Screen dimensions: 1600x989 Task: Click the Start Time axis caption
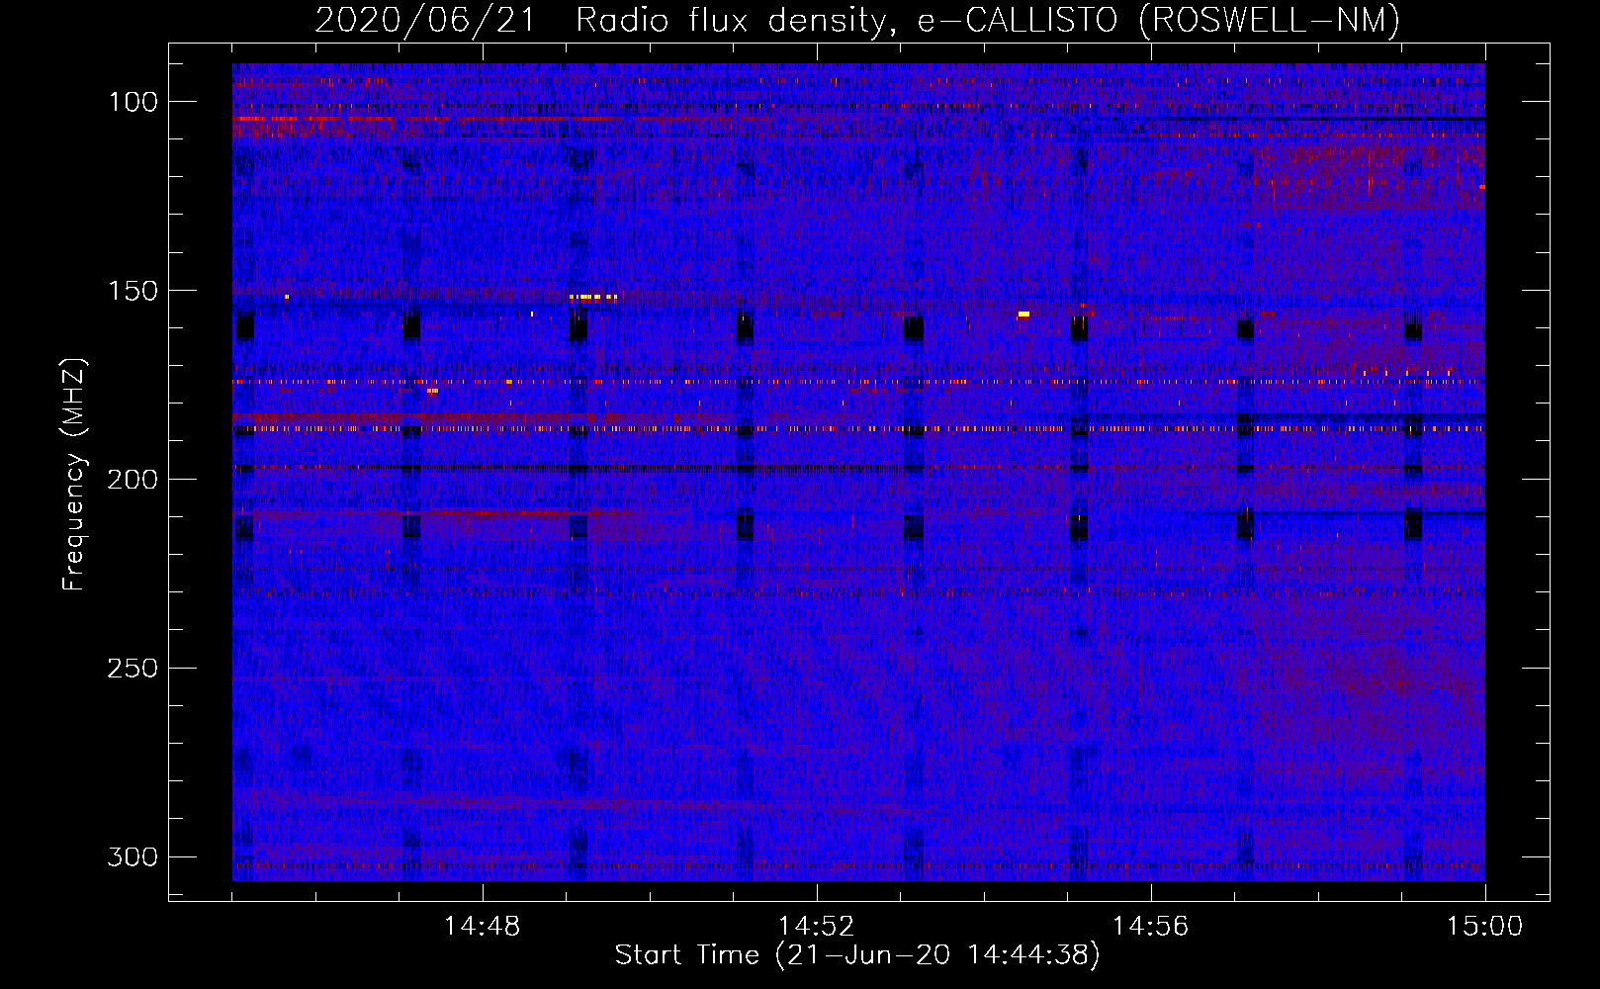point(857,955)
